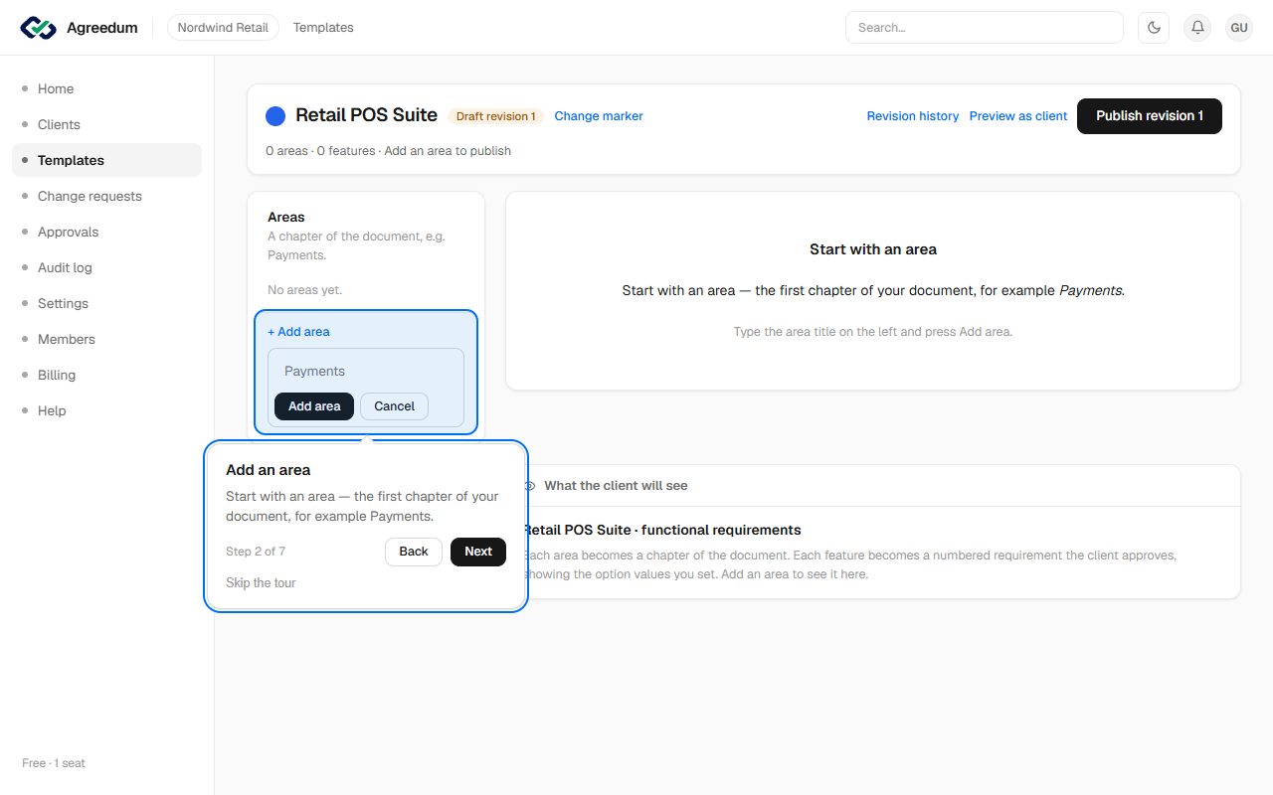
Task: Click the 'Retail POS Suite' template title
Action: coord(366,115)
